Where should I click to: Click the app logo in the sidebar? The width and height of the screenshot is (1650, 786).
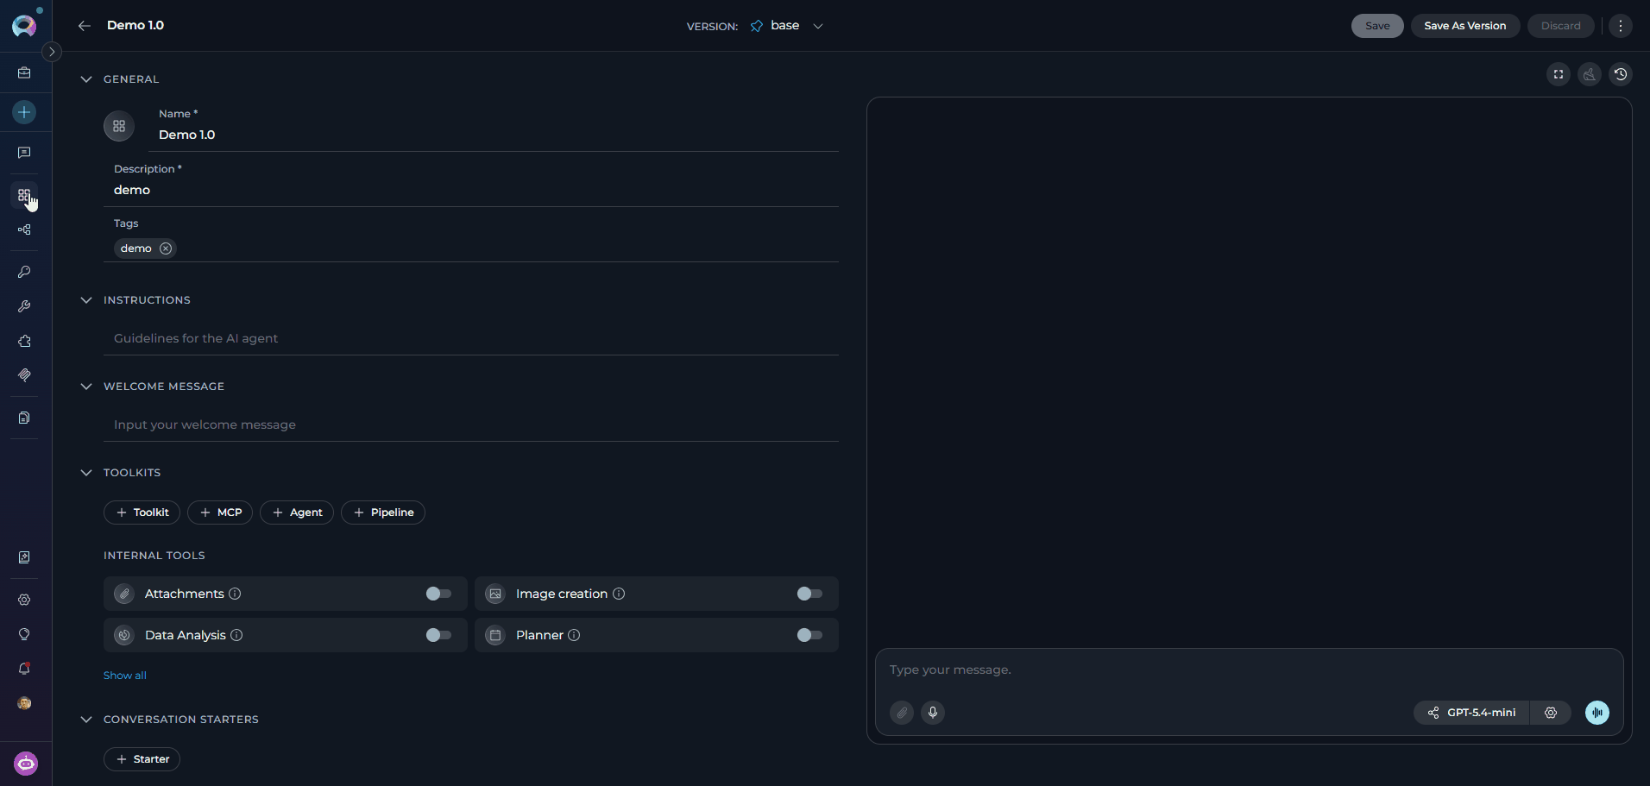click(x=24, y=26)
